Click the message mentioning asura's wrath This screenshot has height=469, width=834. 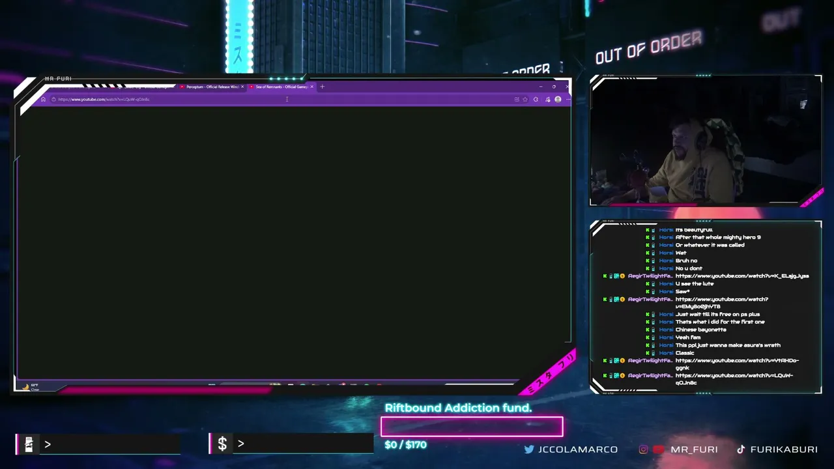click(728, 345)
